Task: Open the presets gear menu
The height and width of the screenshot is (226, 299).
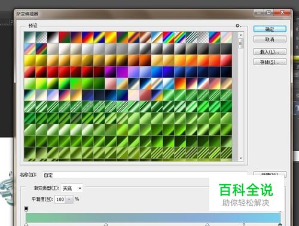Action: [x=238, y=26]
